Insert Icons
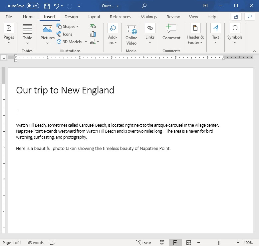This screenshot has width=259, height=246. click(x=65, y=34)
